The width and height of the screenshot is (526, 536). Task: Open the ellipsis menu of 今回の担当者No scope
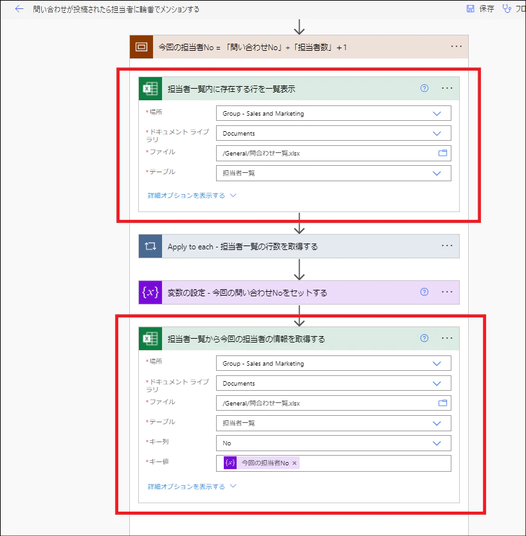click(x=457, y=46)
